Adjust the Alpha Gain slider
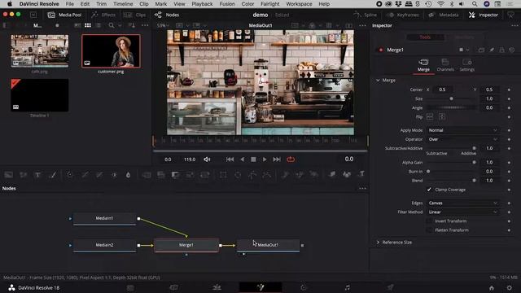This screenshot has width=521, height=293. (451, 163)
